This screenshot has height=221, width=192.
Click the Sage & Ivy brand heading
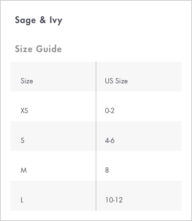coord(38,20)
